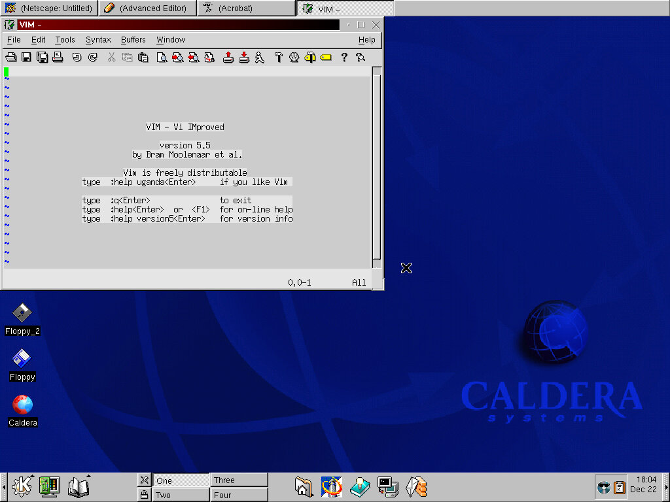Open the File menu
Viewport: 670px width, 502px height.
[x=14, y=40]
